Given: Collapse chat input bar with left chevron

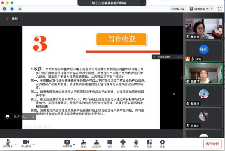Looking at the screenshot, I should point(33,116).
